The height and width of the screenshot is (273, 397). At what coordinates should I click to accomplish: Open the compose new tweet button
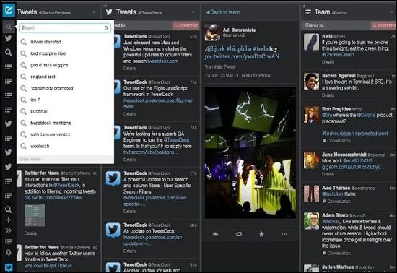click(9, 10)
